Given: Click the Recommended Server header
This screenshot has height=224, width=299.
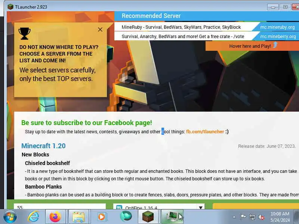Looking at the screenshot, I should click(x=151, y=16).
